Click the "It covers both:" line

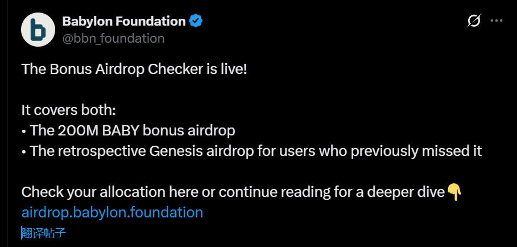pos(68,110)
